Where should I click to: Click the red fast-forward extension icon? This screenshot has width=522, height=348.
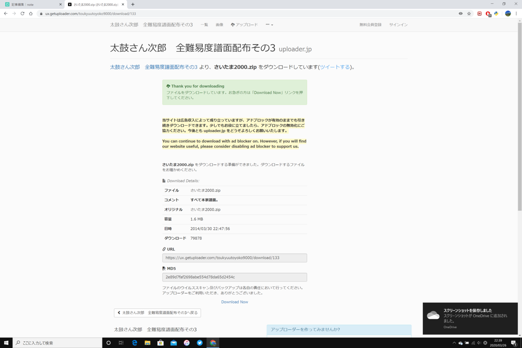tap(479, 13)
